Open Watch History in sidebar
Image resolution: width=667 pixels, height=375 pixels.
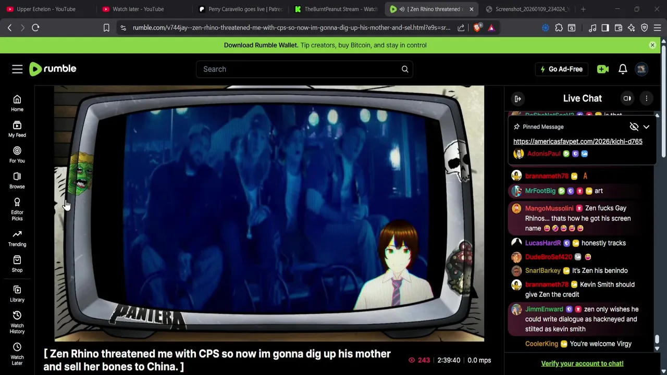17,322
